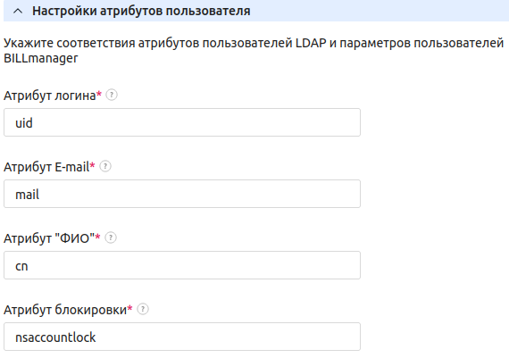Screen dimensions: 509x358
Task: Click the 'Атрибут "ФИО"' label text
Action: click(x=49, y=238)
